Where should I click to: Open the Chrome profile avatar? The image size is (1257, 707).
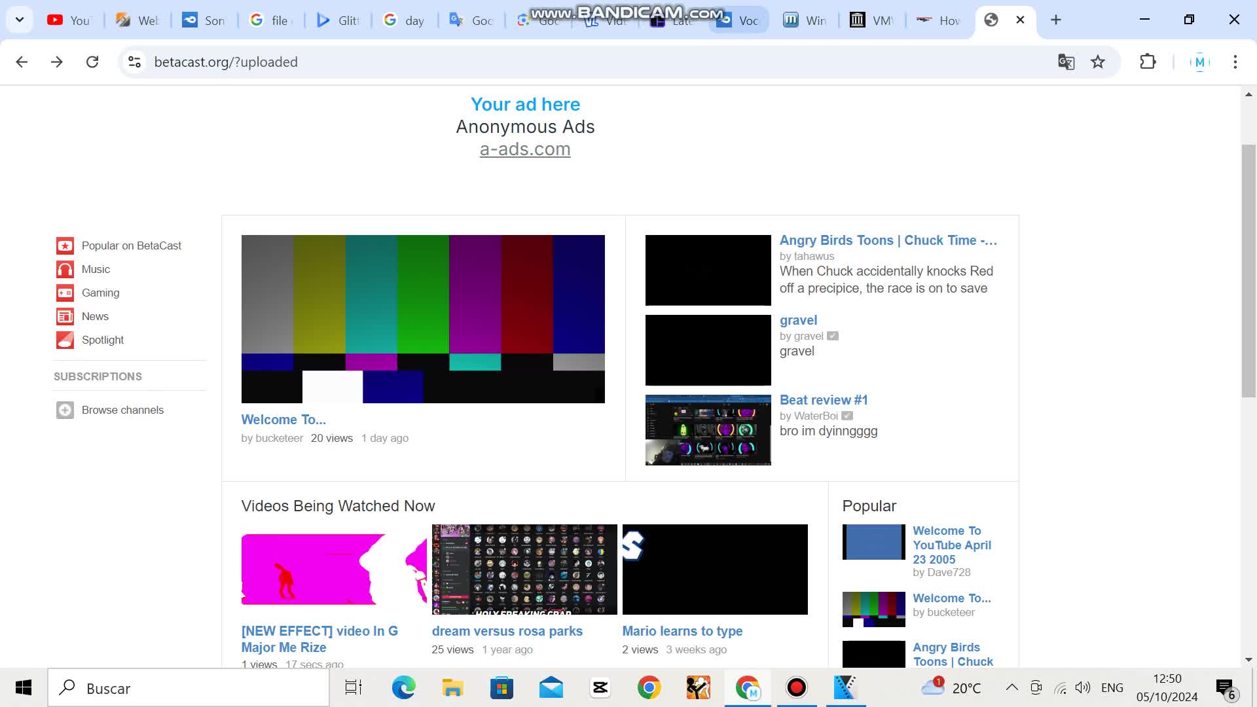click(x=1199, y=62)
